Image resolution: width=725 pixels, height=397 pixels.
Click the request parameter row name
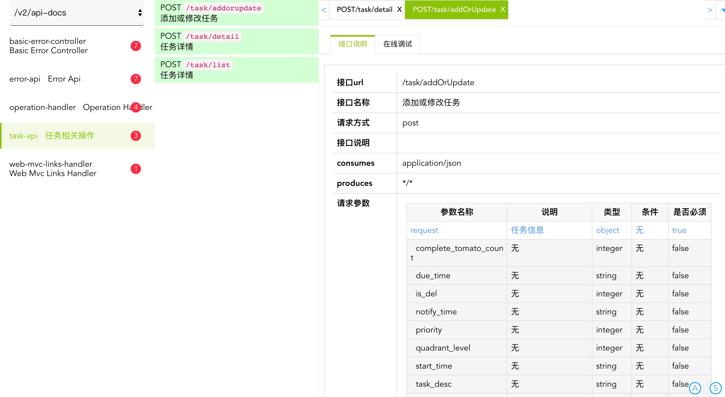click(x=424, y=230)
